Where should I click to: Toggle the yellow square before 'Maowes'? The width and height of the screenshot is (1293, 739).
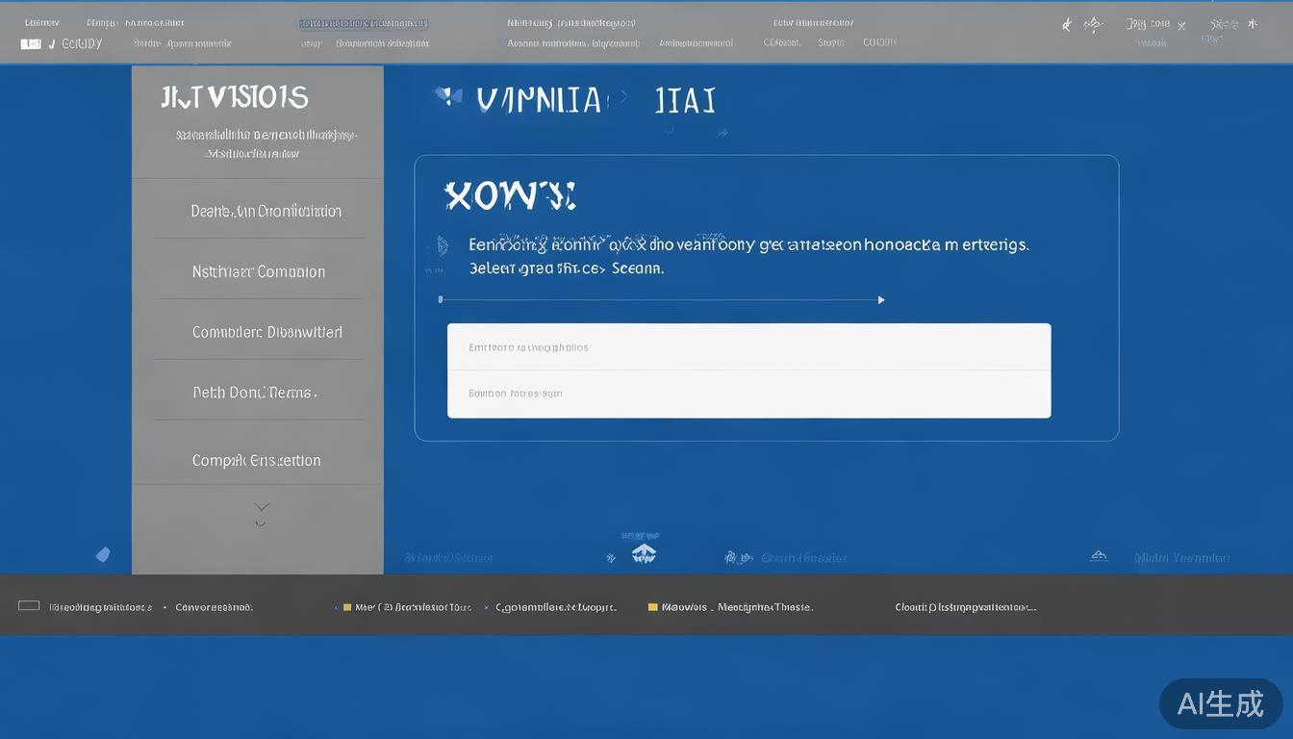click(x=653, y=607)
